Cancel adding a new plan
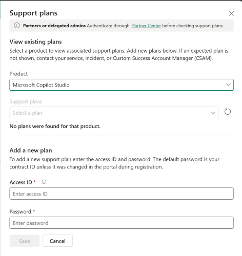This screenshot has height=256, width=242. pyautogui.click(x=57, y=241)
